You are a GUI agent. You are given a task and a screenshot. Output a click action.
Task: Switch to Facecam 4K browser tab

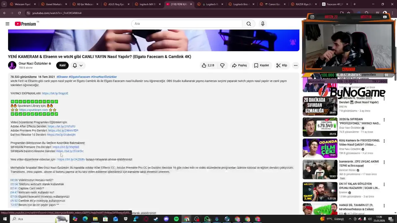tap(335, 4)
